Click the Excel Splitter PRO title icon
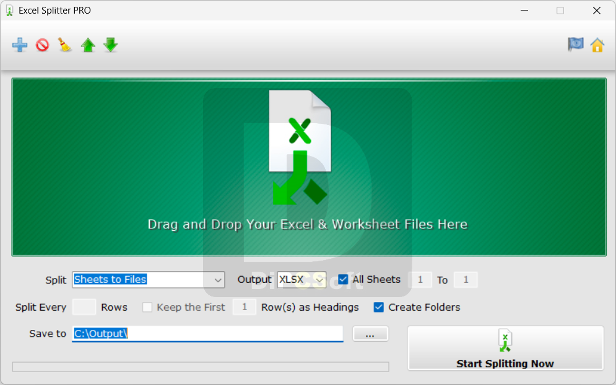 point(9,11)
